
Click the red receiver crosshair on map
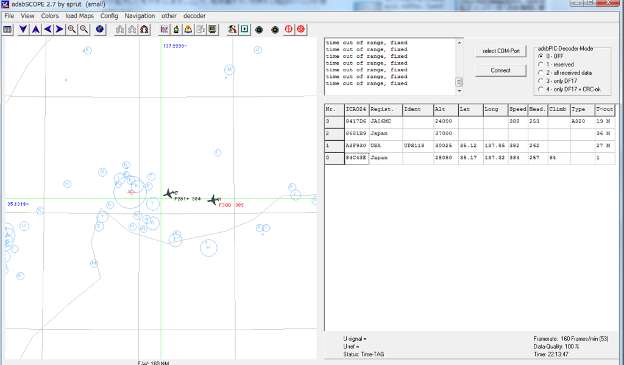tap(132, 193)
